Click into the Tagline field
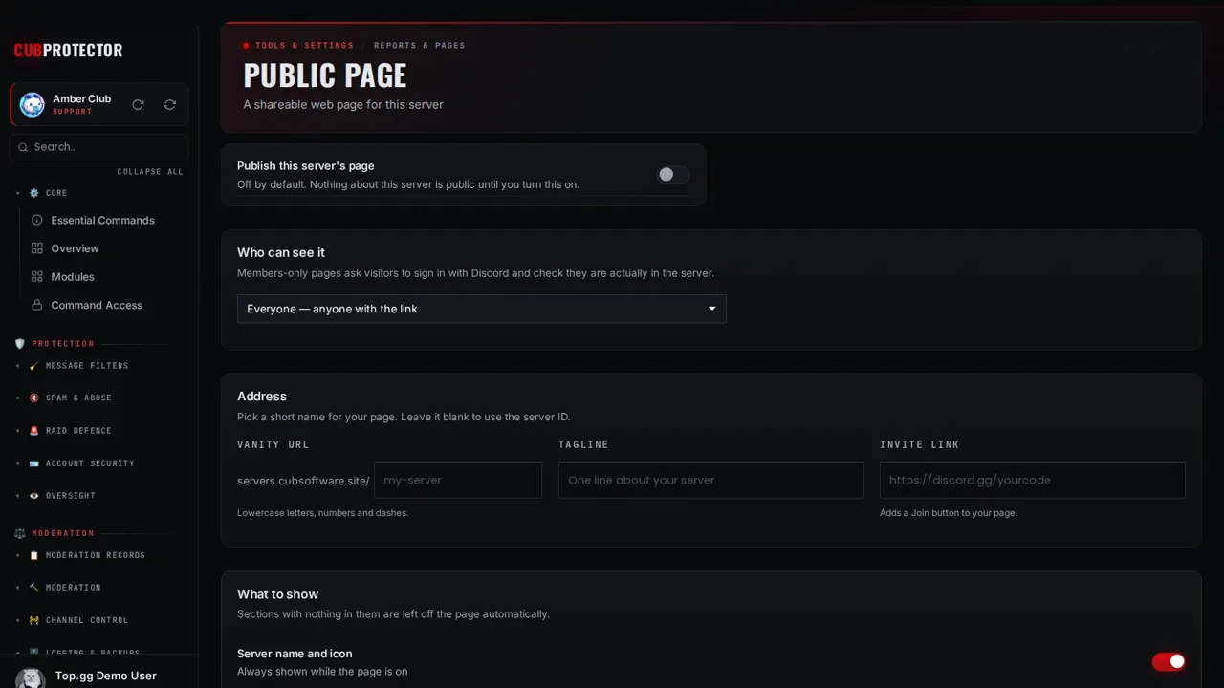This screenshot has height=688, width=1224. 711,481
